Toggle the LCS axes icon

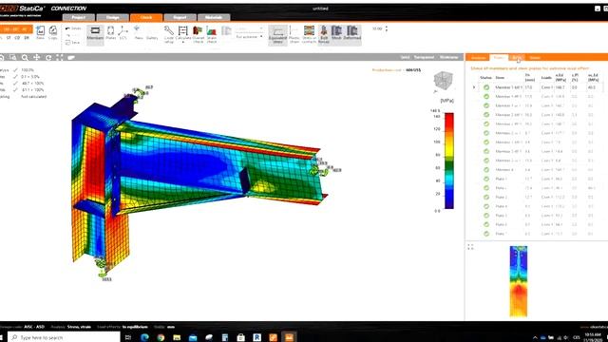pos(123,33)
